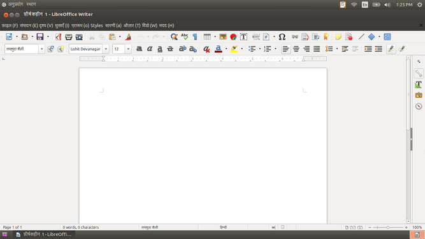
Task: Expand font name Lohit Devanagari dropdown
Action: coord(106,49)
